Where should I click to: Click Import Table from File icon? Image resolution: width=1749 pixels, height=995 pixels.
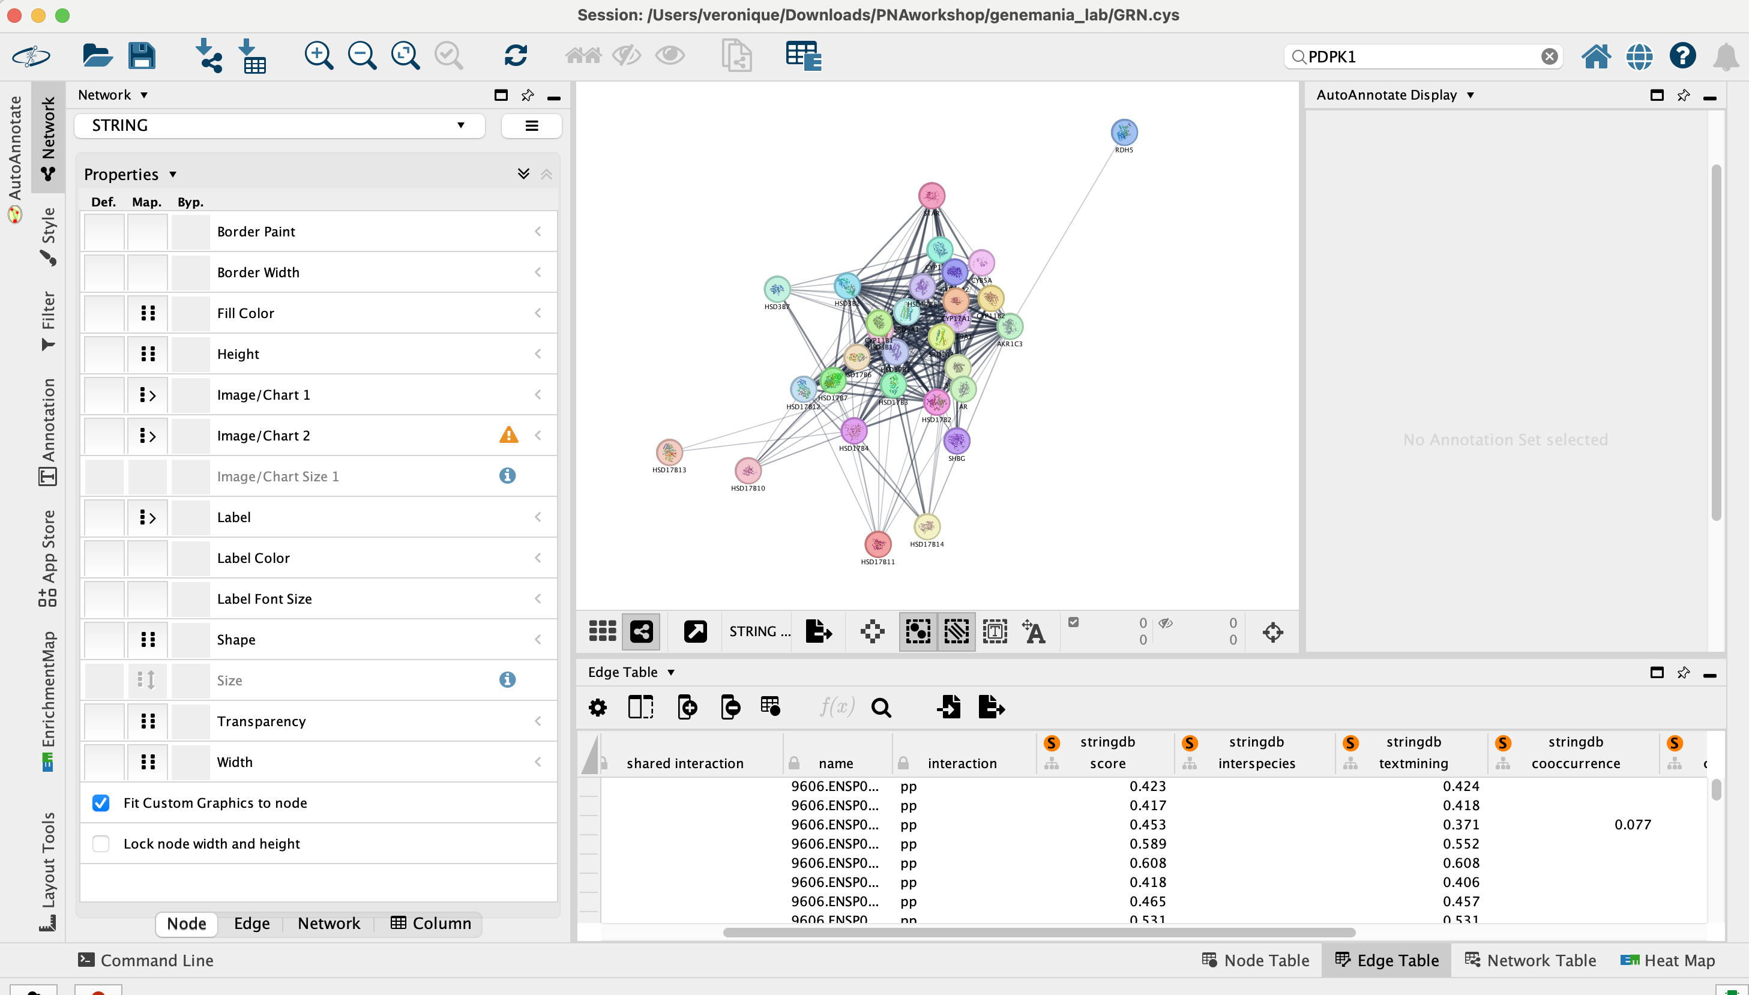[252, 56]
